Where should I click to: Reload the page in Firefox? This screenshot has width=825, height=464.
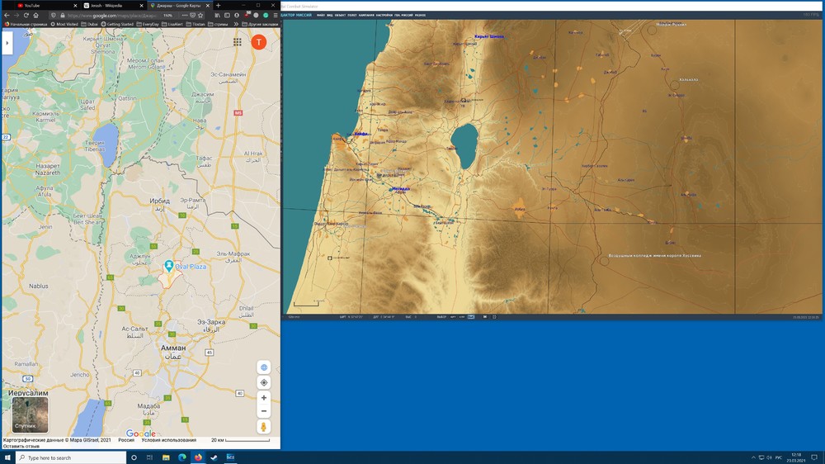[26, 15]
